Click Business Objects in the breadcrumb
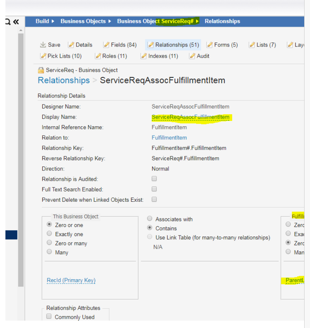 point(83,21)
